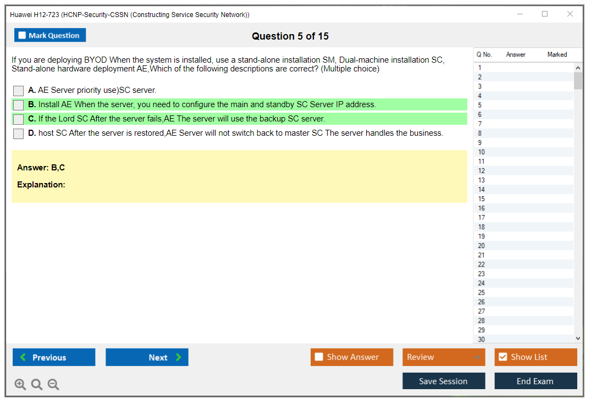Maximize the exam window
Viewport: 591px width, 404px height.
click(545, 14)
